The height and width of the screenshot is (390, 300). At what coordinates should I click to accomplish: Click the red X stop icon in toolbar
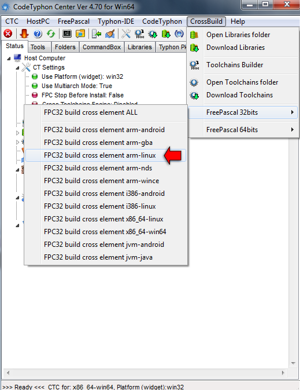pos(8,34)
